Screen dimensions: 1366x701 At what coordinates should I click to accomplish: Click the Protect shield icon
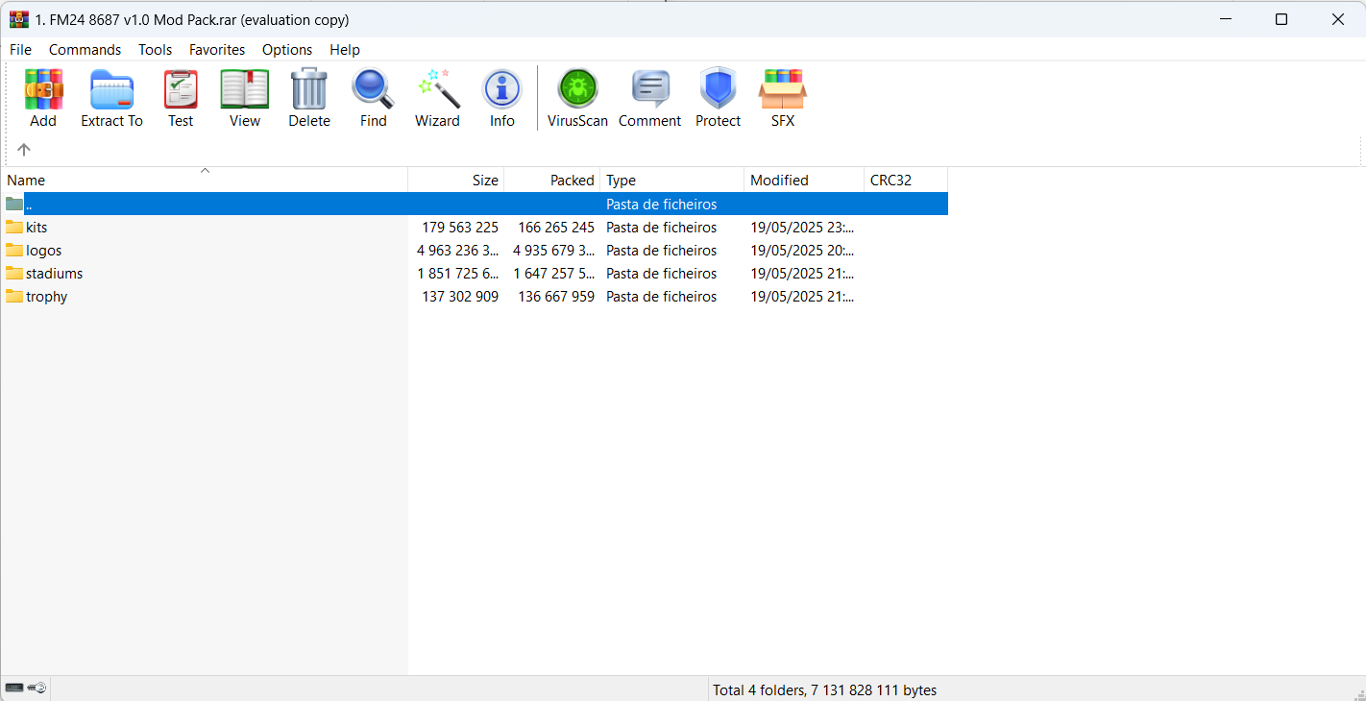[x=719, y=89]
